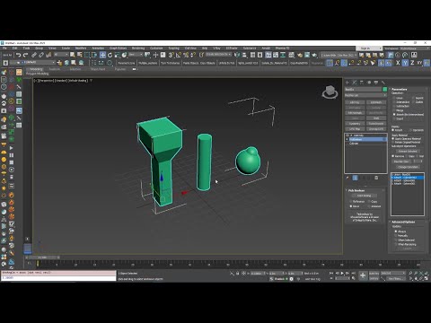Click the Start Picking button

tap(365, 196)
